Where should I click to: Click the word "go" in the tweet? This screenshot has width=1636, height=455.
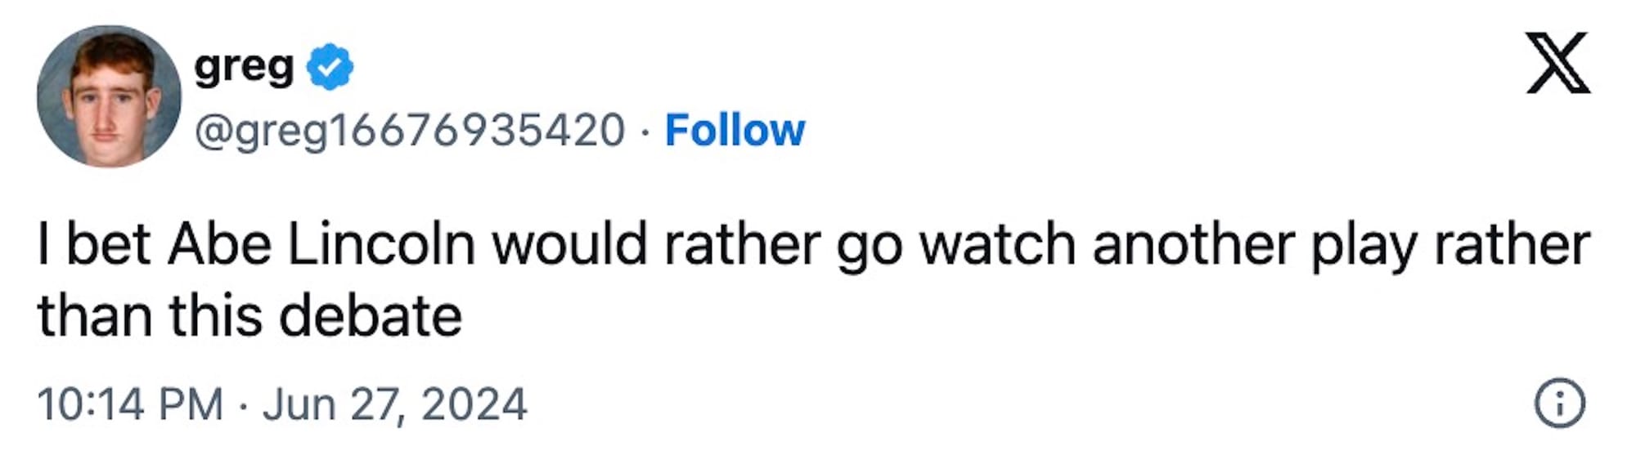tap(870, 246)
